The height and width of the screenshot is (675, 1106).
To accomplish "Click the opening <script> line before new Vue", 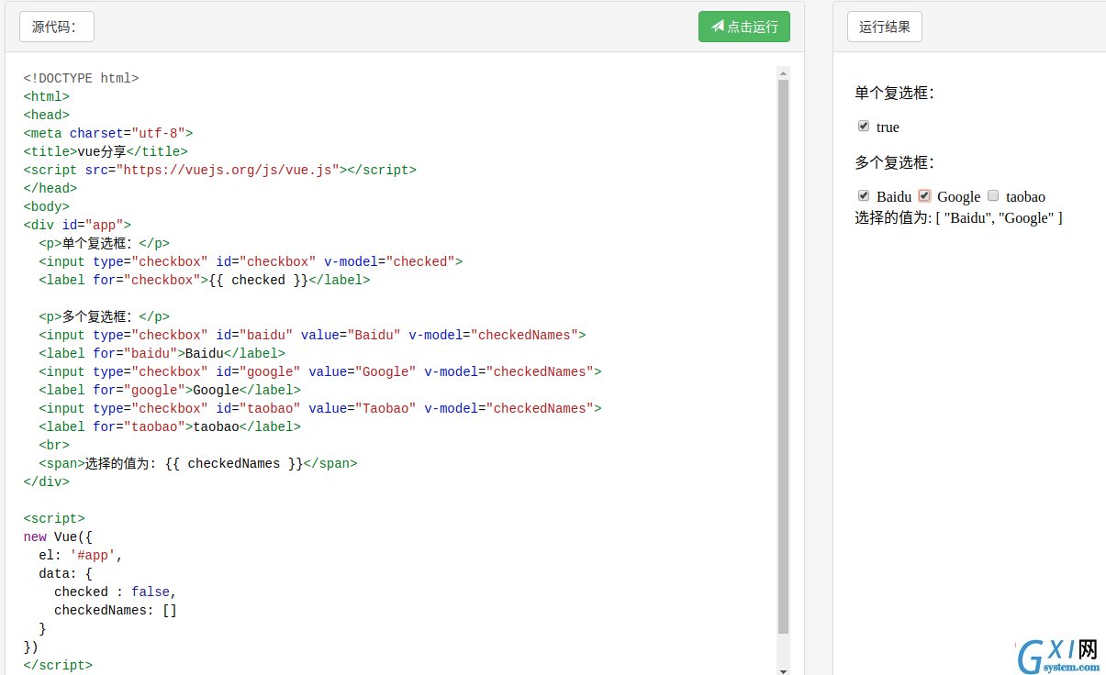I will pos(54,518).
